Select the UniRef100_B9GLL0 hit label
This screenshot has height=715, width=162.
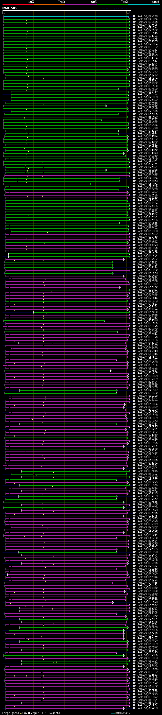(145, 410)
